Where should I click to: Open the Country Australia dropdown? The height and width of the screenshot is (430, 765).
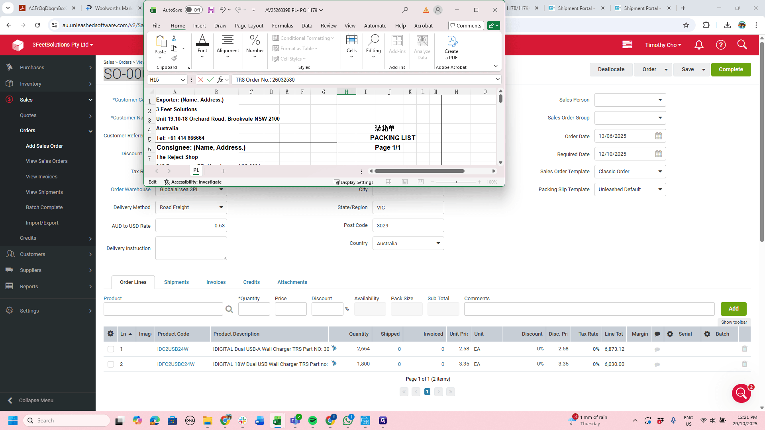[408, 243]
